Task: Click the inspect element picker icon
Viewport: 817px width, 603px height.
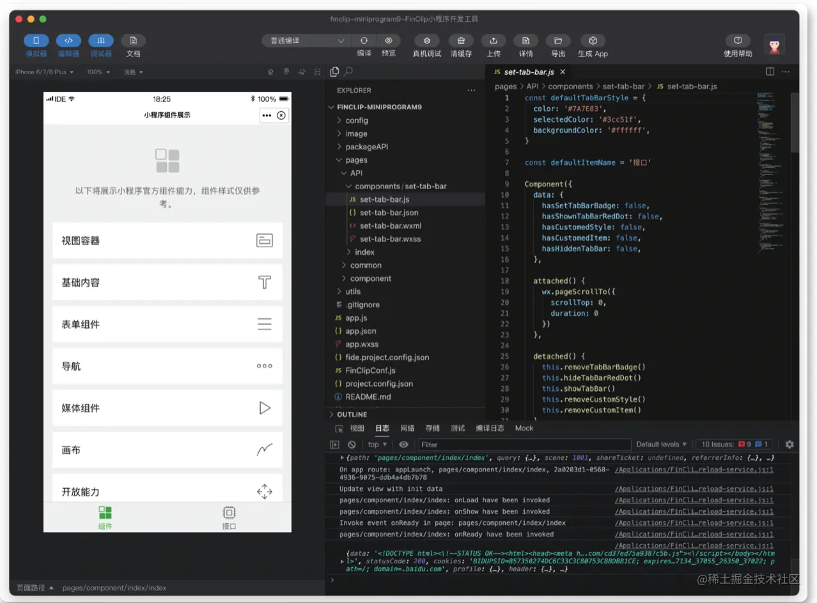Action: (x=339, y=429)
